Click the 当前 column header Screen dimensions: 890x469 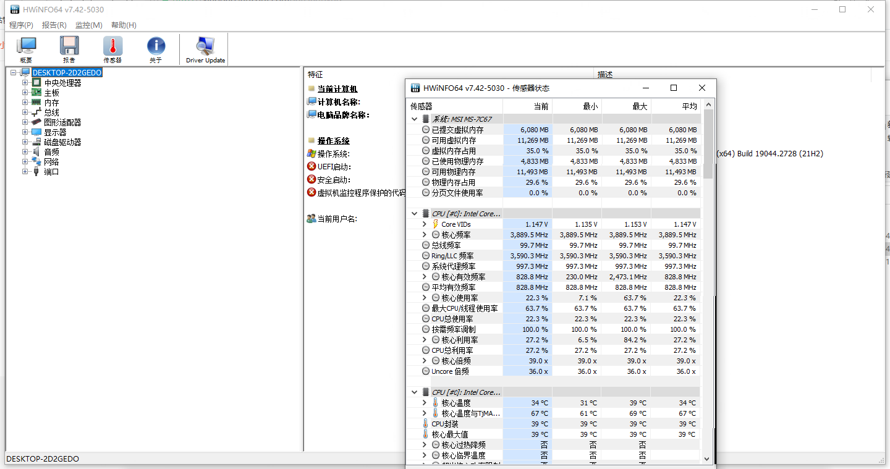(540, 106)
